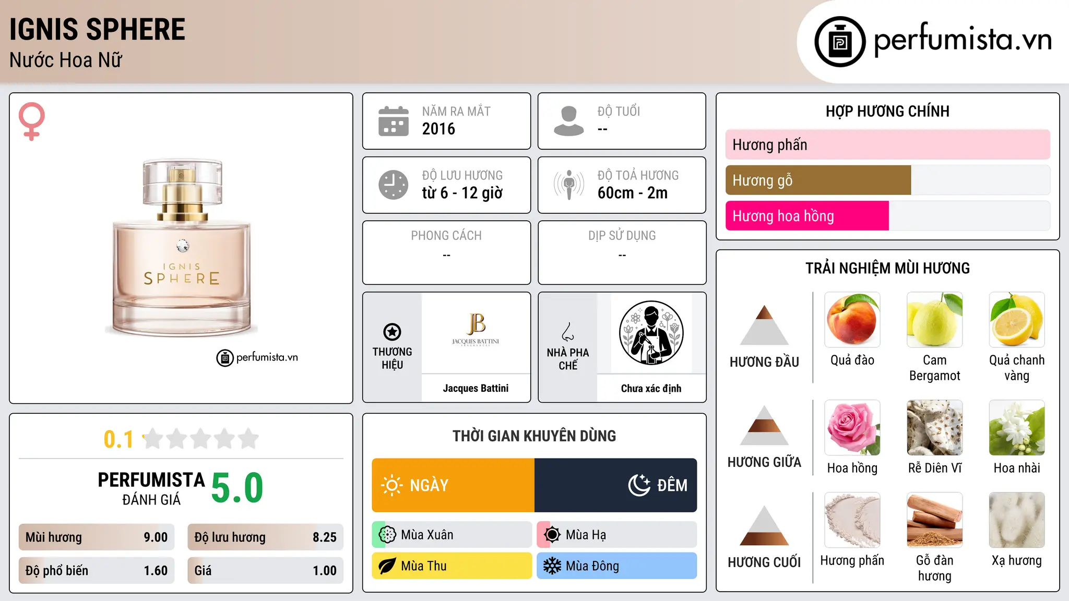Click the clock icon beside từ 6 - 12 giờ
The image size is (1069, 601).
pos(394,185)
